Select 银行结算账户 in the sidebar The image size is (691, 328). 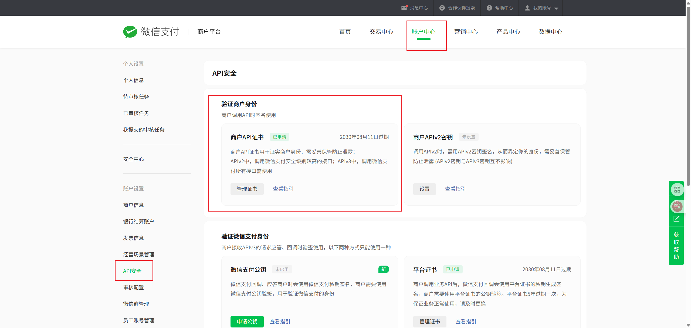click(x=138, y=222)
